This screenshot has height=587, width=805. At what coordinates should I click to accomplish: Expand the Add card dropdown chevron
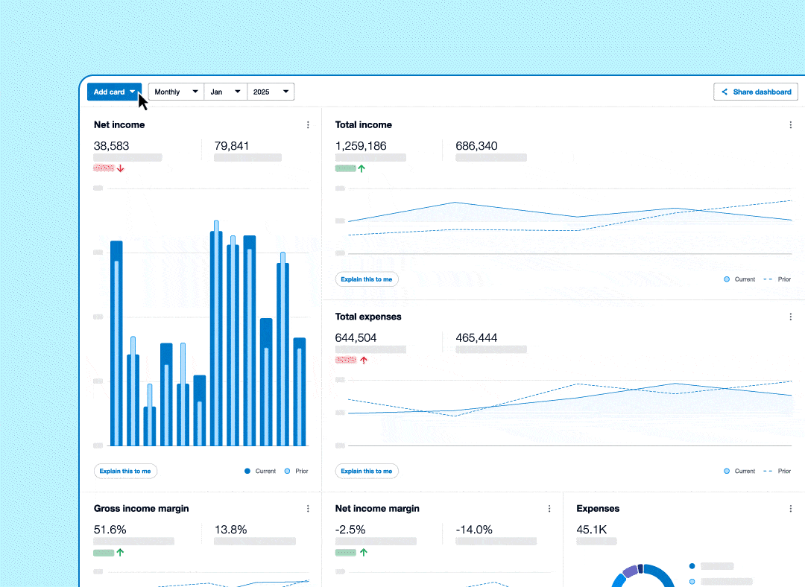[x=133, y=92]
